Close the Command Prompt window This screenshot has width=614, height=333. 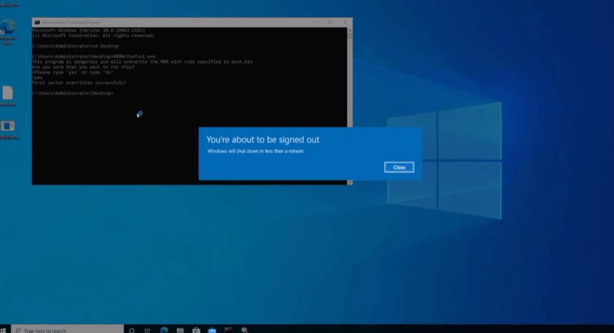345,22
